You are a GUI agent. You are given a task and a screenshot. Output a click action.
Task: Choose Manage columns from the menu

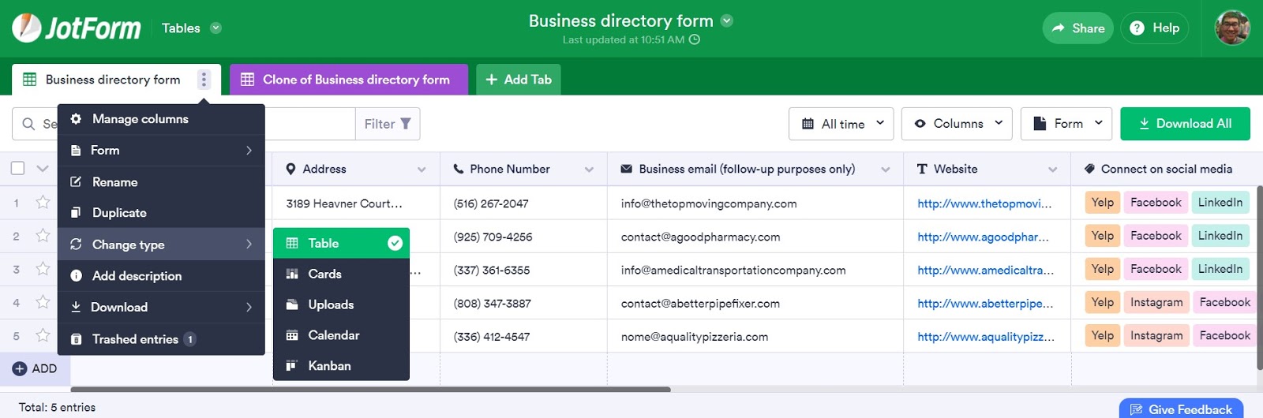[140, 119]
